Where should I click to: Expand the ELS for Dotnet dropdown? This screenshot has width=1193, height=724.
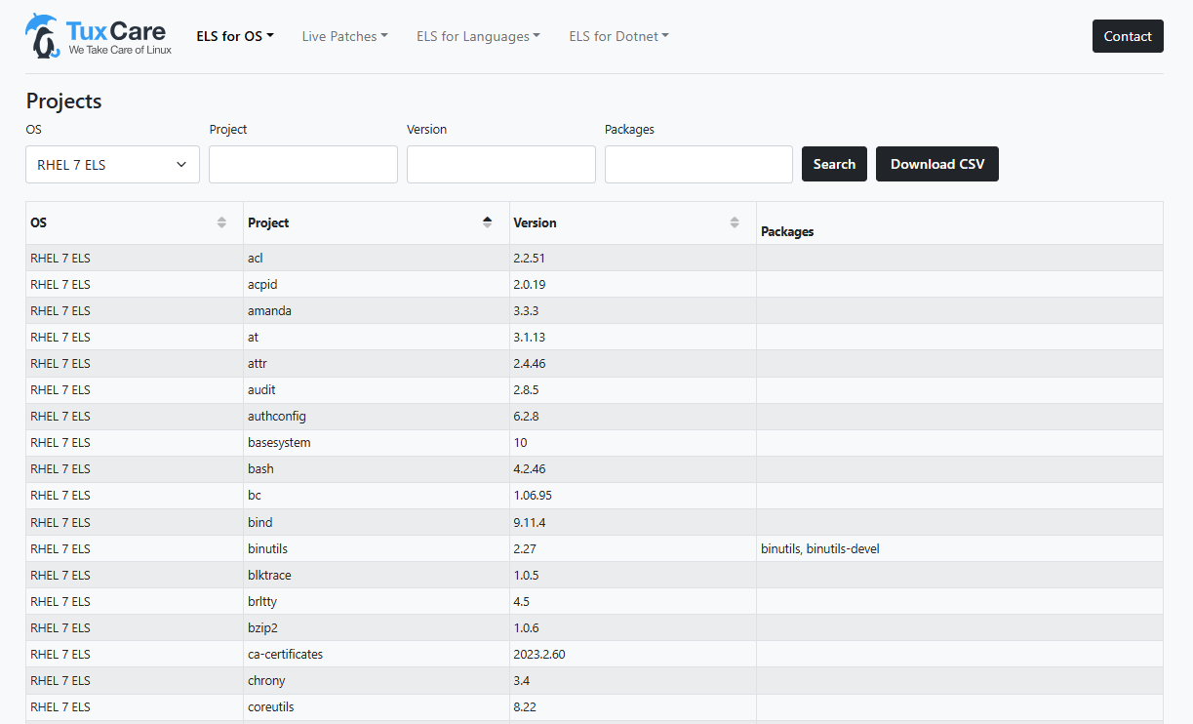pyautogui.click(x=618, y=36)
